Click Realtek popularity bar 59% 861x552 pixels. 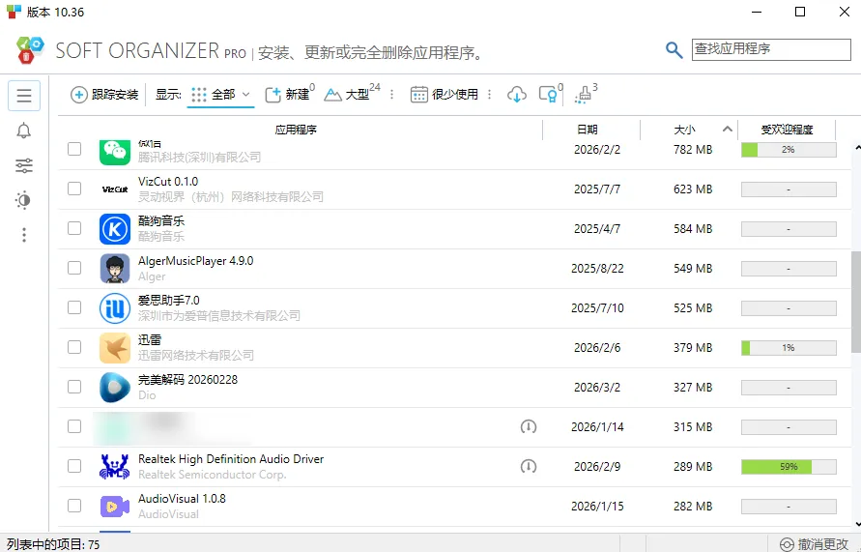coord(789,467)
